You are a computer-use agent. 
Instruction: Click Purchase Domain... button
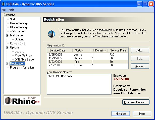tap(136, 102)
